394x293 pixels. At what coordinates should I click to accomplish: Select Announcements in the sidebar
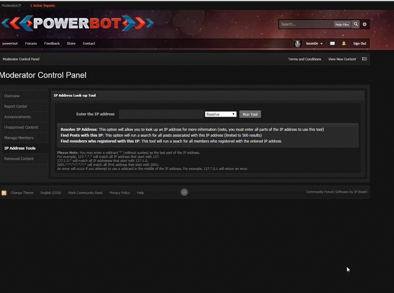pyautogui.click(x=25, y=117)
